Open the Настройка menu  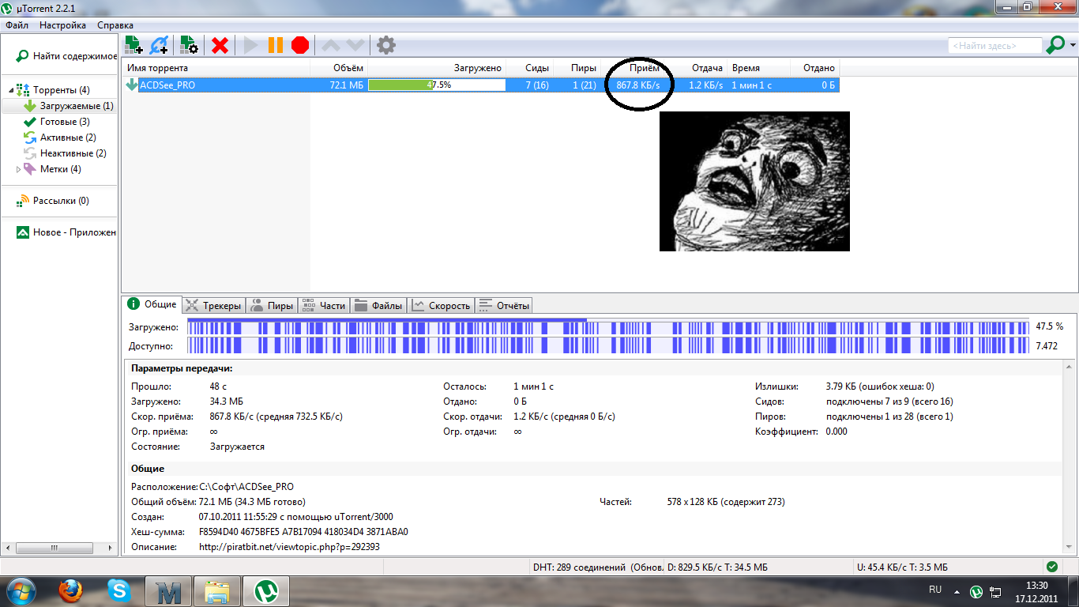point(62,25)
